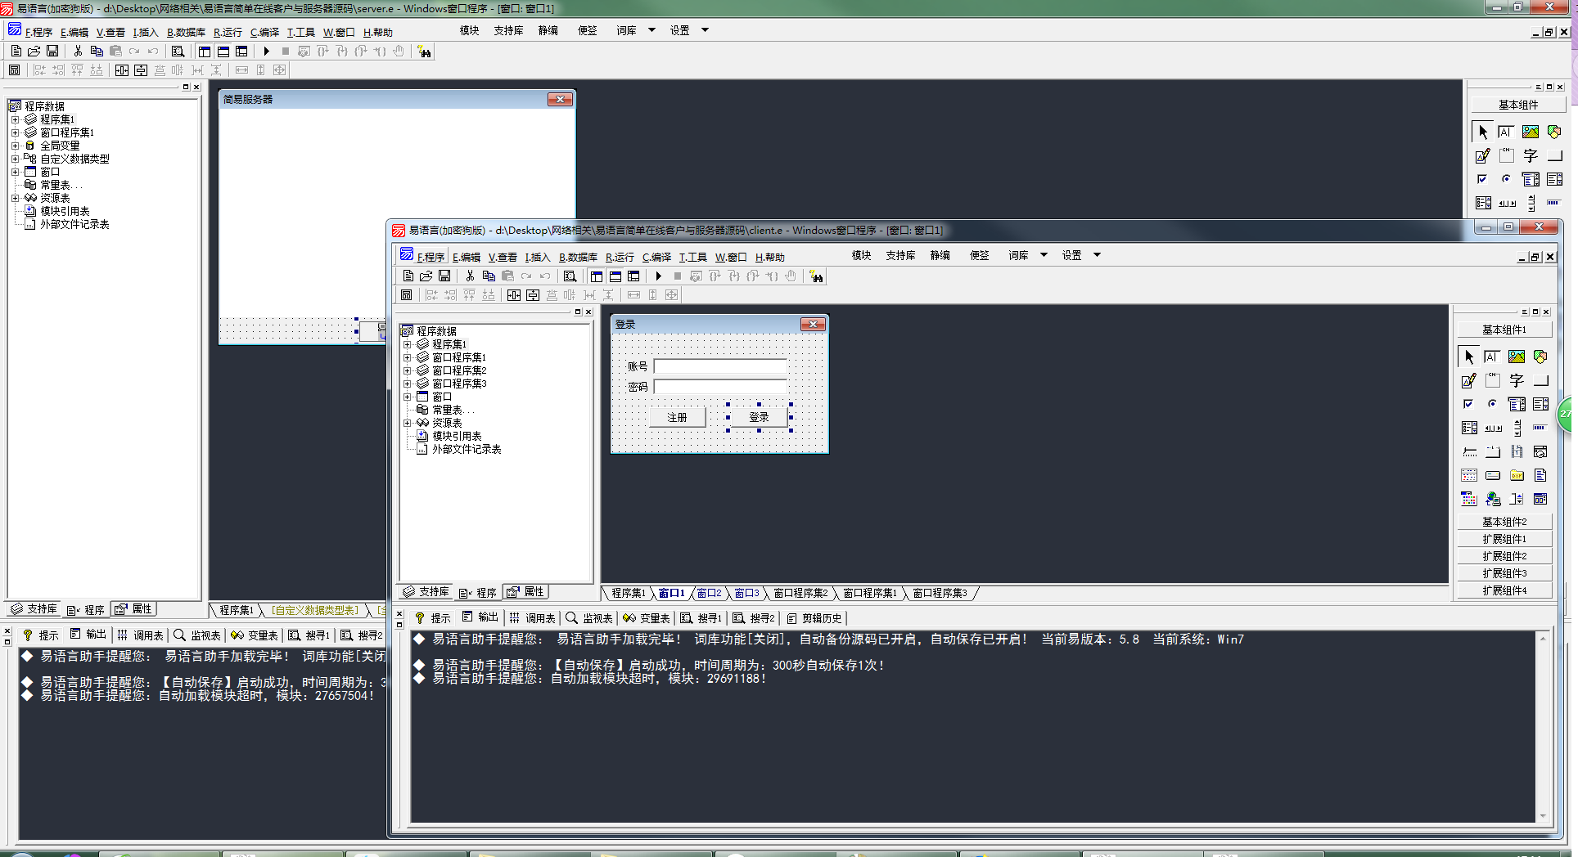
Task: Toggle the first panel-layout button in client.e toolbar
Action: (597, 276)
